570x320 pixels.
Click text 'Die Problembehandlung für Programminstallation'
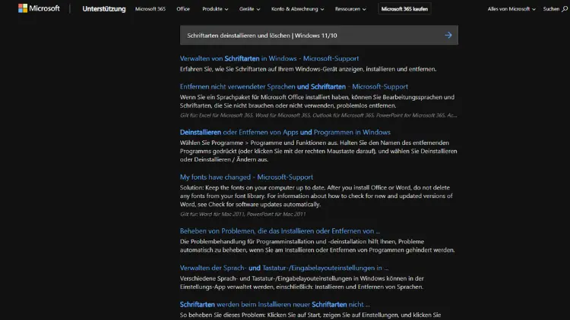pos(247,242)
